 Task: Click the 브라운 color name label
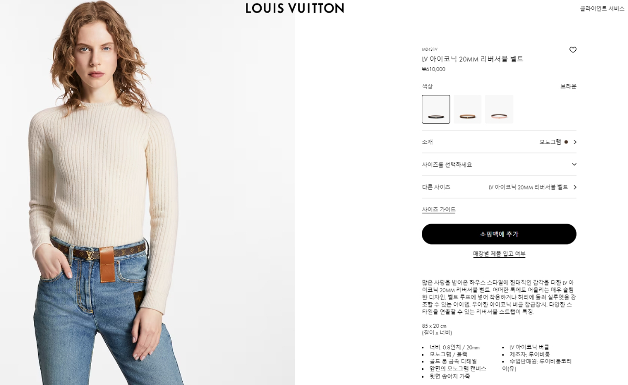coord(568,86)
